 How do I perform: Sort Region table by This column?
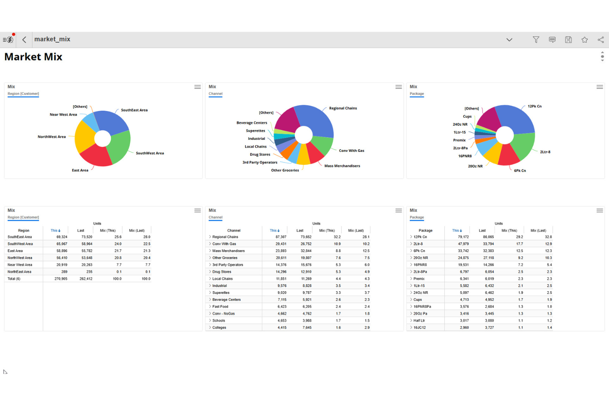coord(56,230)
